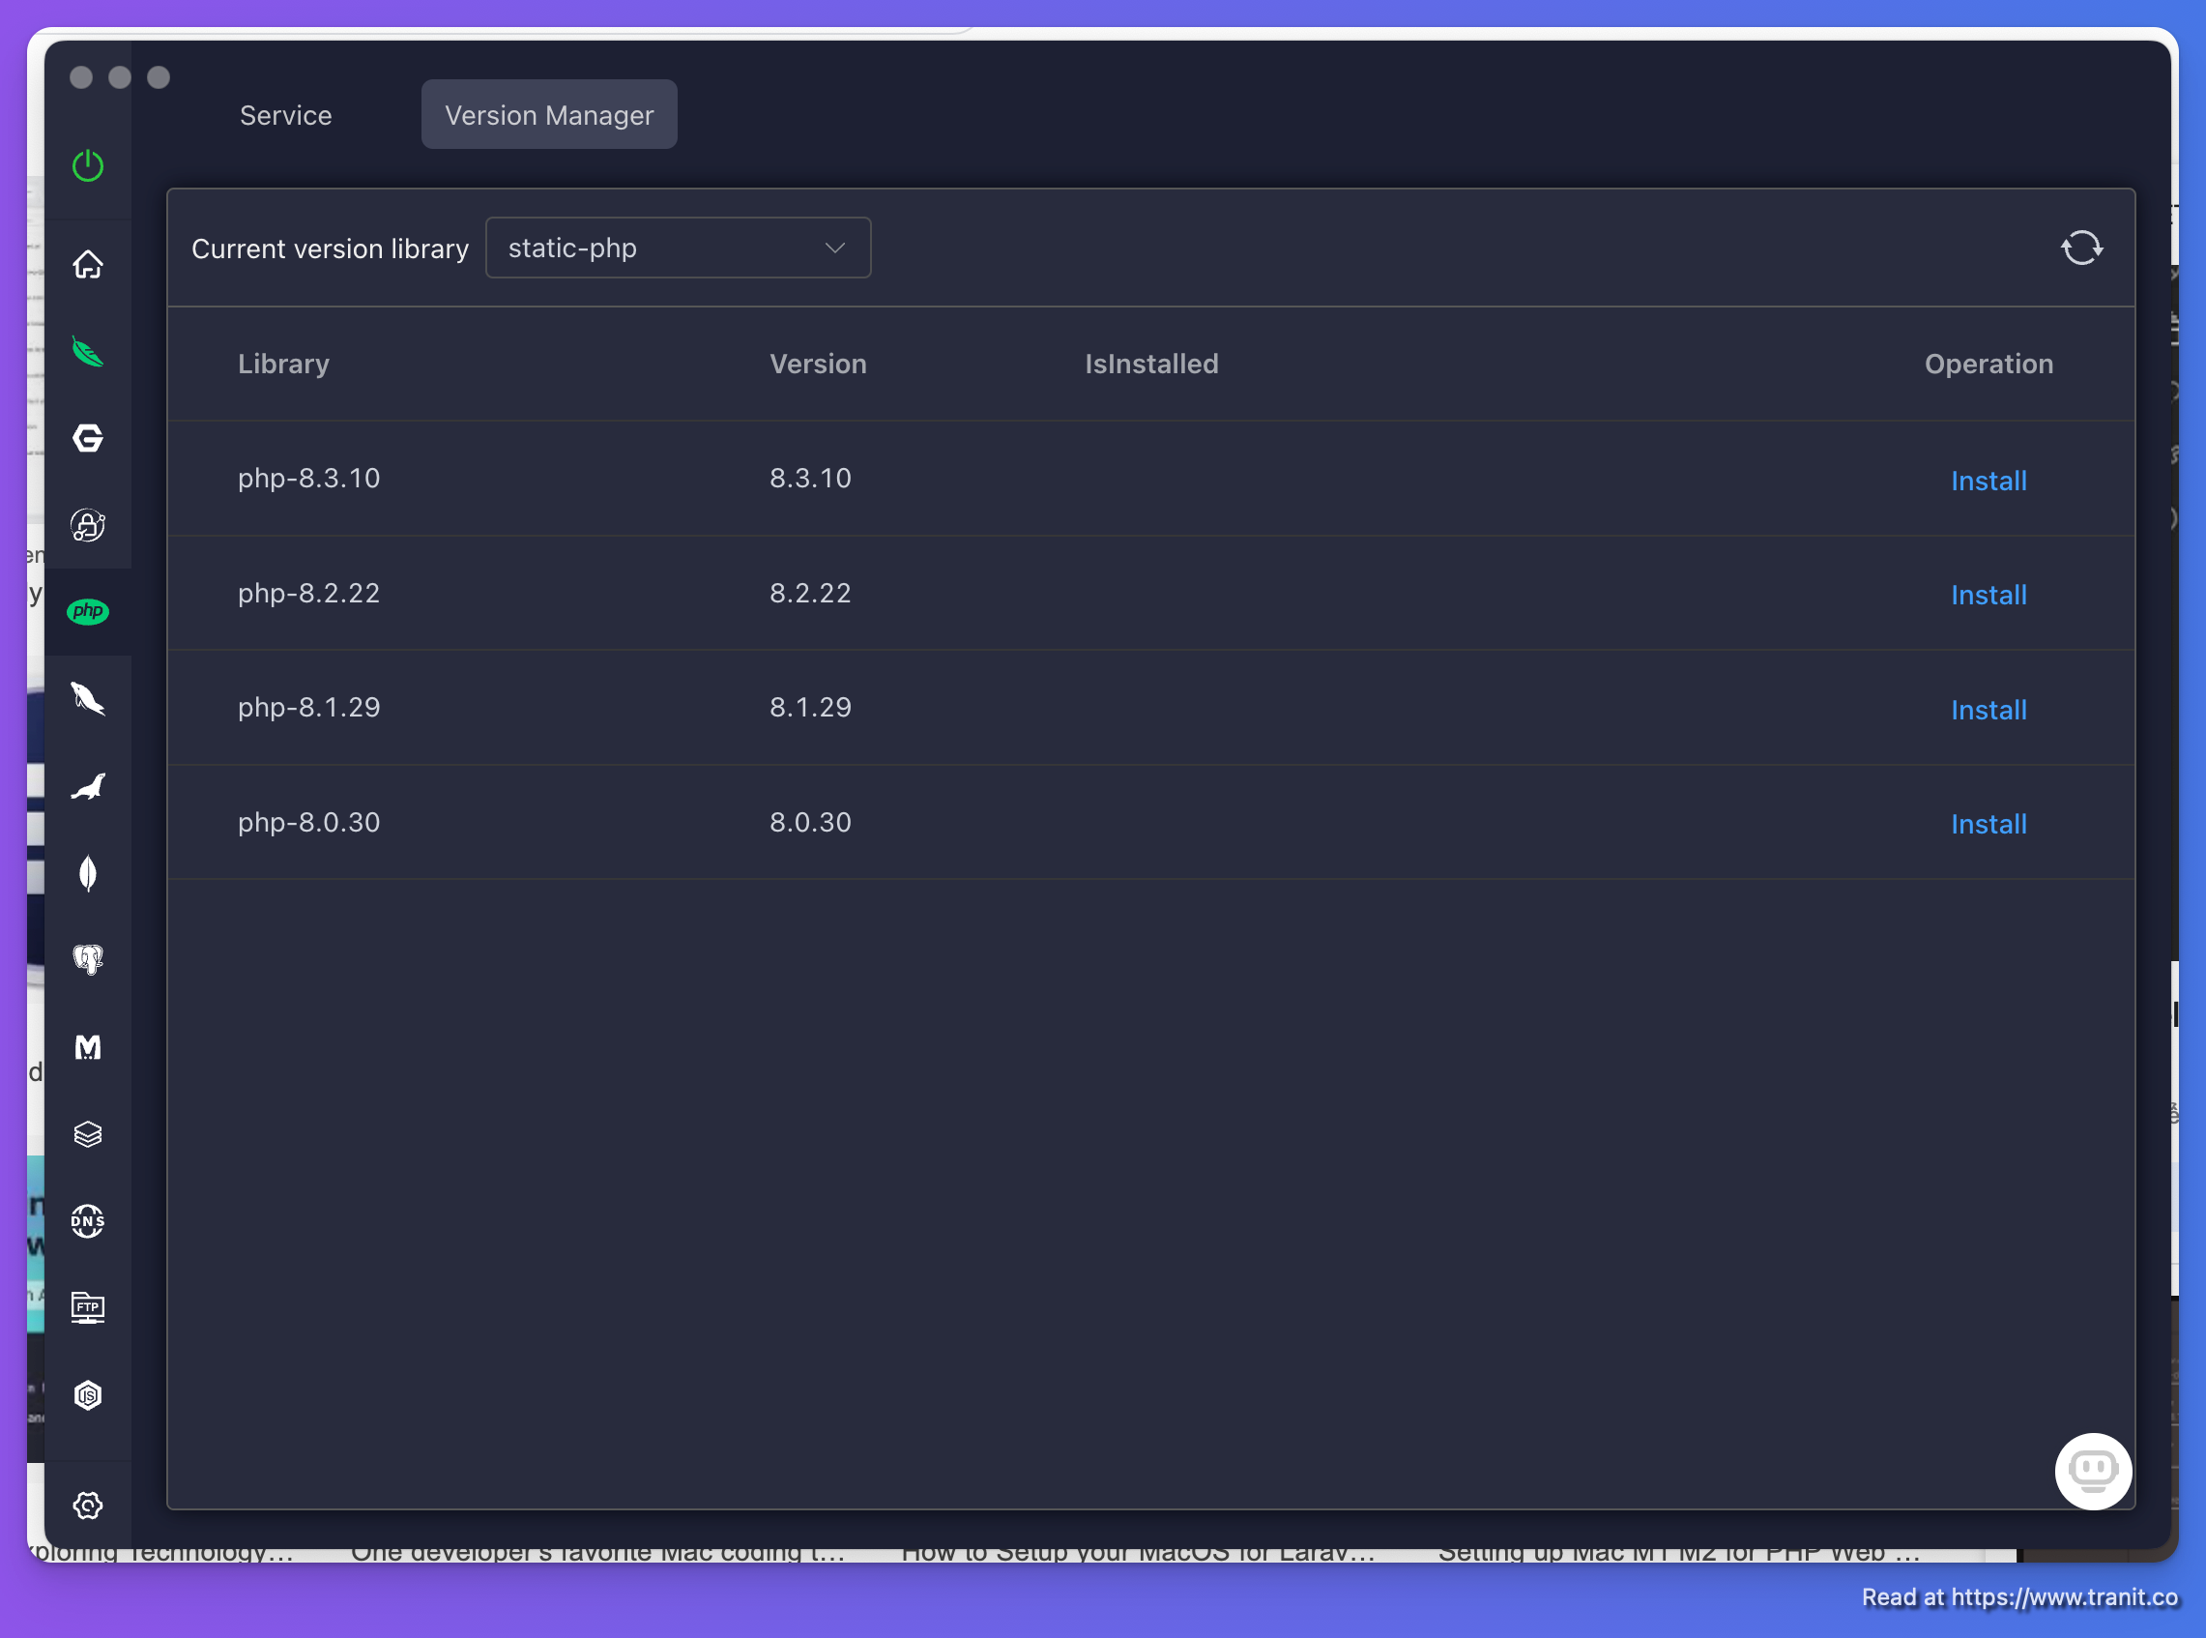Click the layers stack icon in sidebar
This screenshot has height=1638, width=2206.
tap(88, 1132)
